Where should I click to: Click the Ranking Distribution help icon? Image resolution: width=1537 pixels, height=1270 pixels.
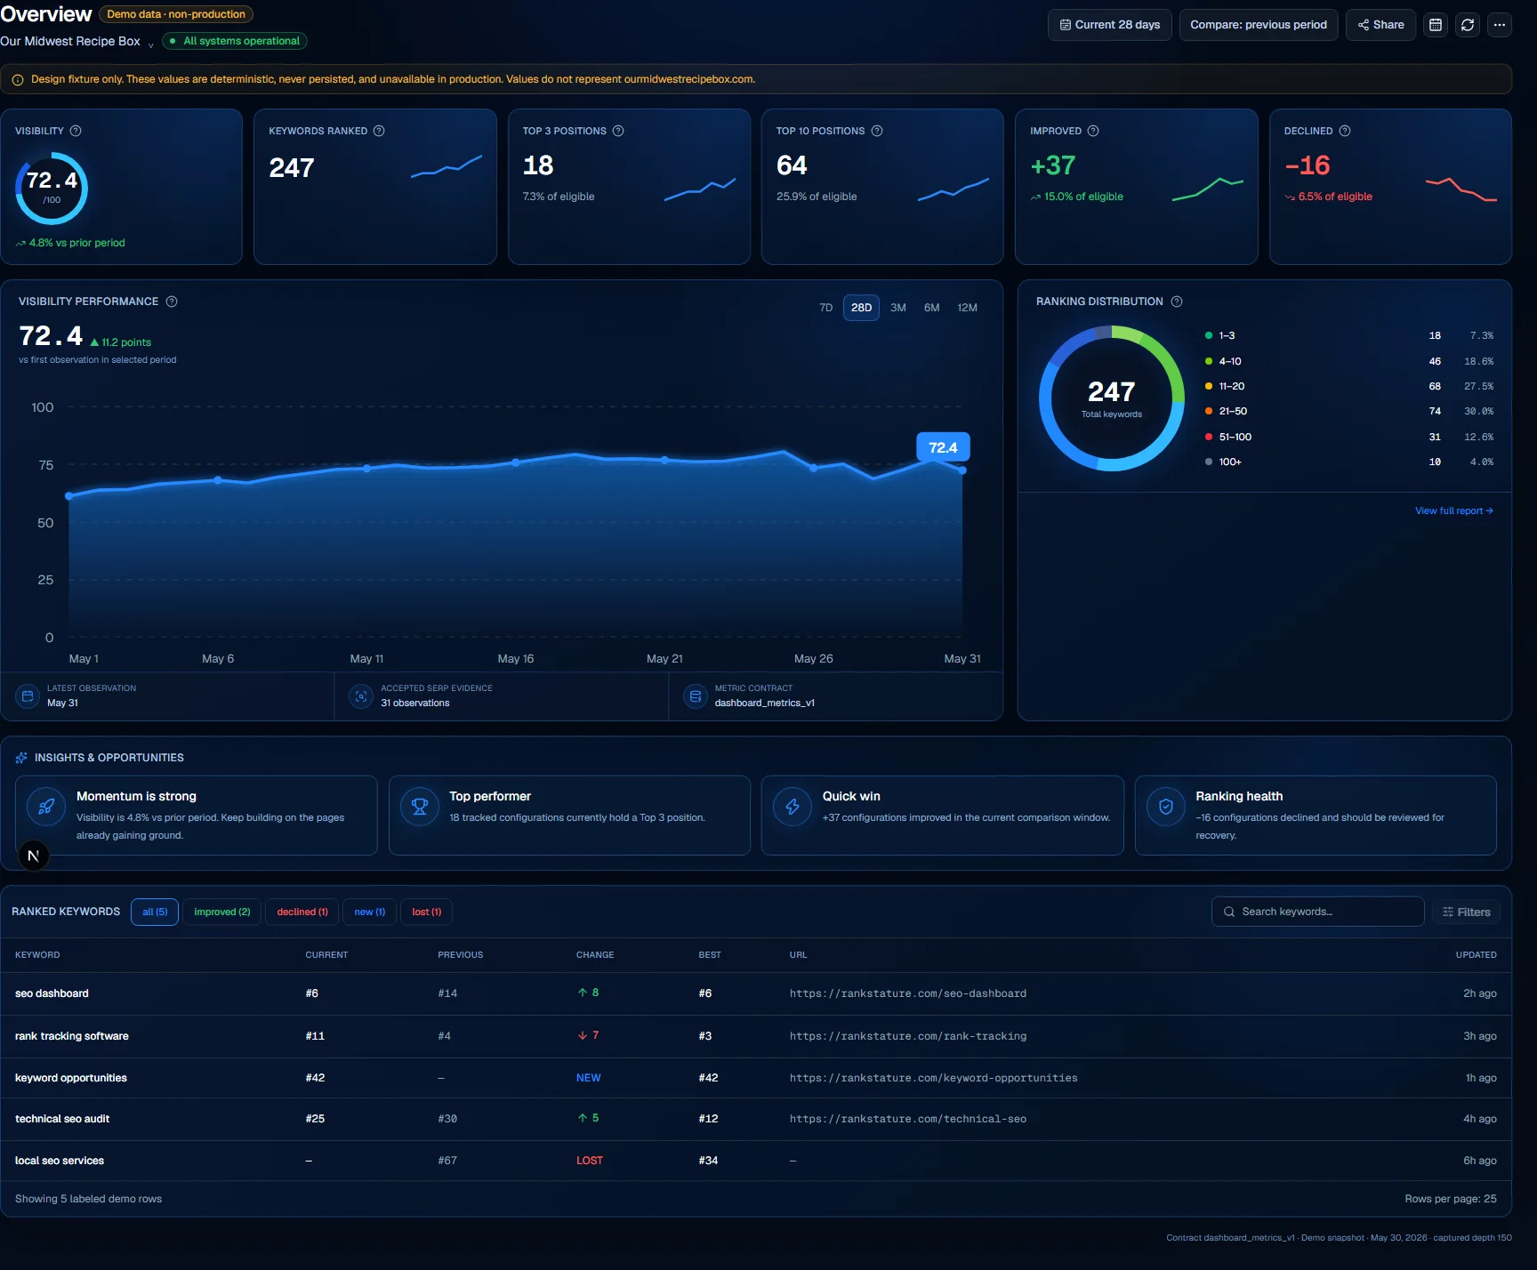point(1177,301)
